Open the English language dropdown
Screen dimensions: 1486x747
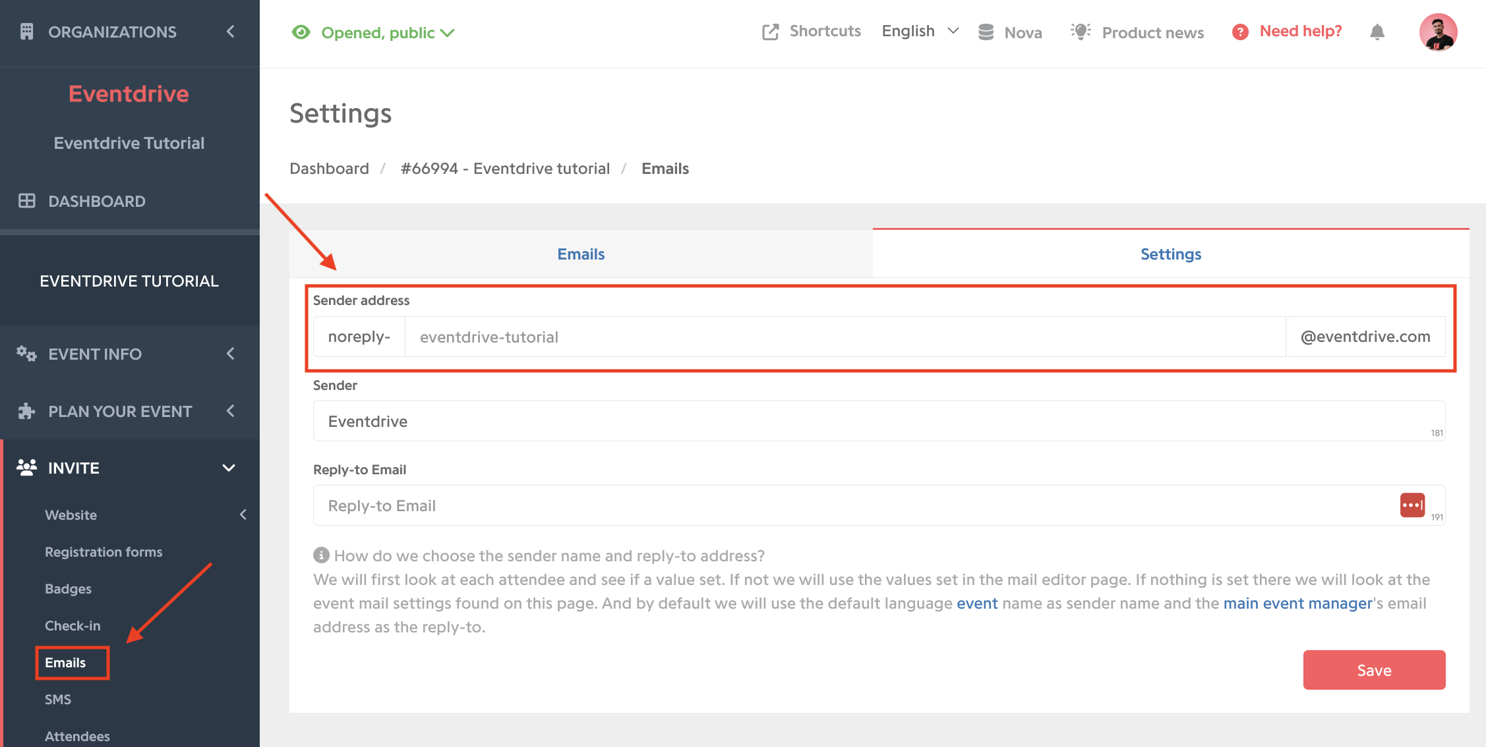click(920, 31)
